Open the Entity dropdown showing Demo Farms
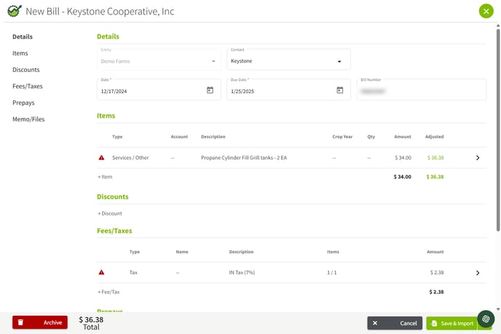The width and height of the screenshot is (501, 334). coord(159,60)
